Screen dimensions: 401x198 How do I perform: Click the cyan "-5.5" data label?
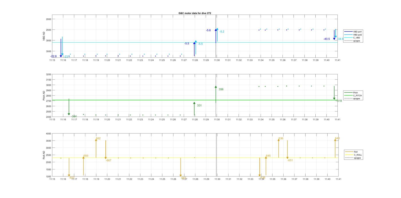click(x=200, y=44)
